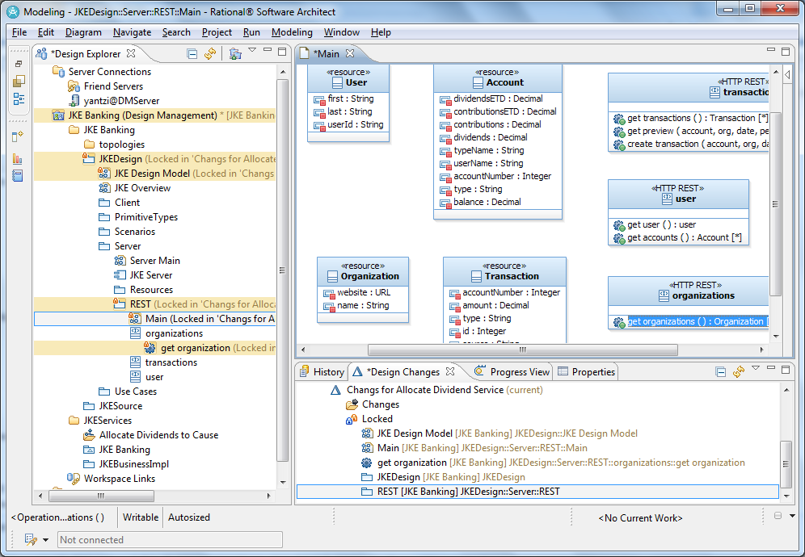Viewport: 805px width, 557px height.
Task: Select Use Cases package in tree
Action: coord(136,392)
